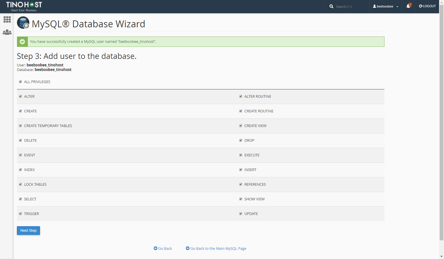Click the 'Step 3: Add user to the database.' heading

tap(77, 56)
